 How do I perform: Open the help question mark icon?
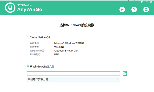click(x=134, y=10)
